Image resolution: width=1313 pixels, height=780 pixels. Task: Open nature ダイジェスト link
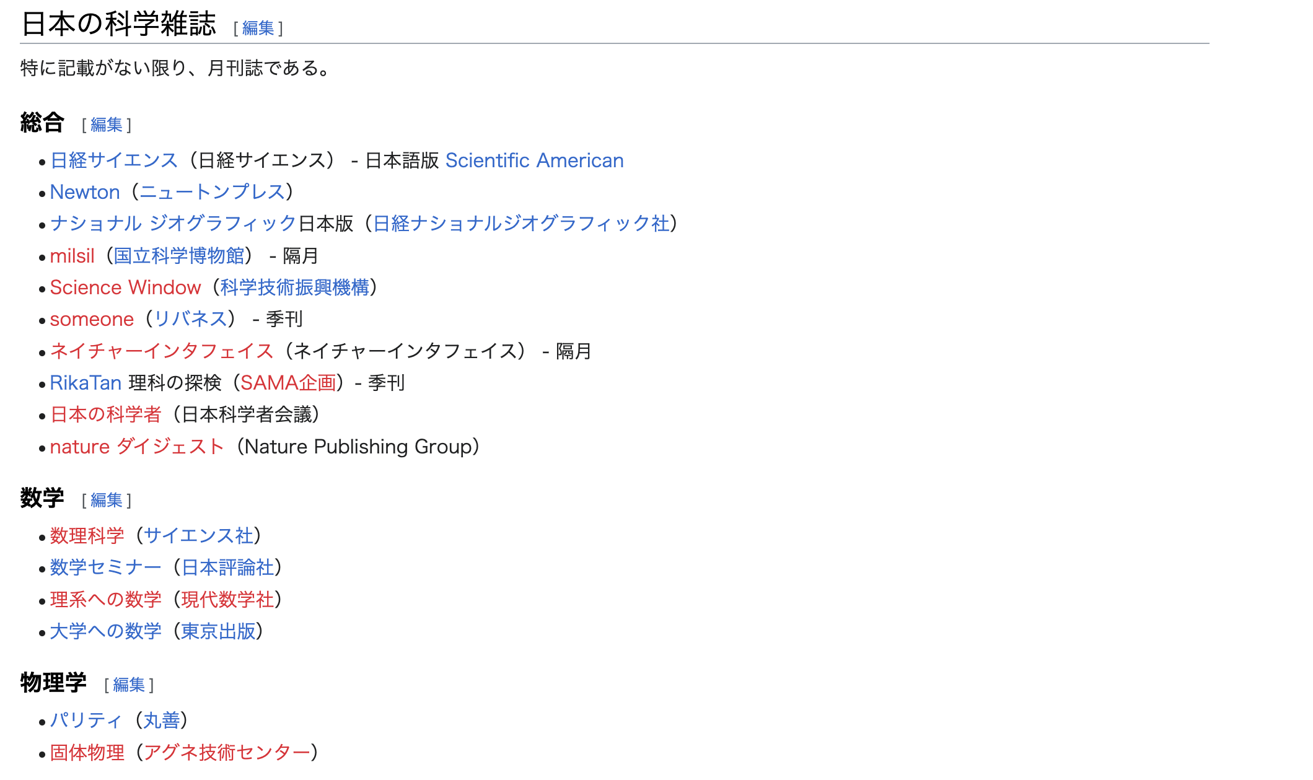137,447
